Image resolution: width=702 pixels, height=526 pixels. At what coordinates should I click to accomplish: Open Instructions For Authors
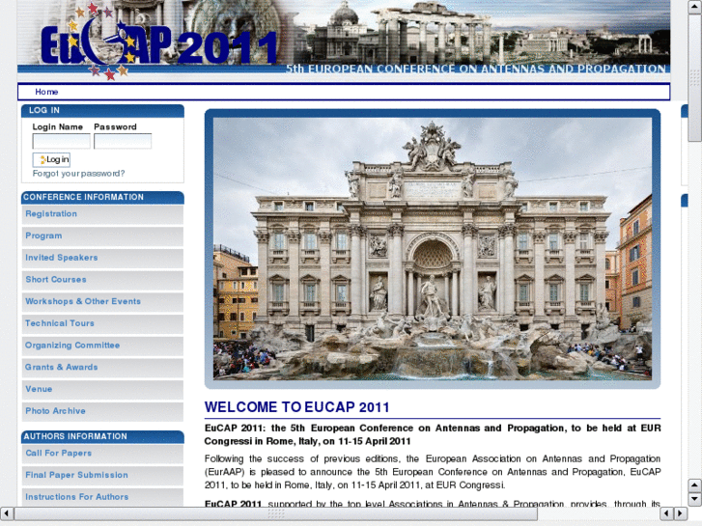102,497
